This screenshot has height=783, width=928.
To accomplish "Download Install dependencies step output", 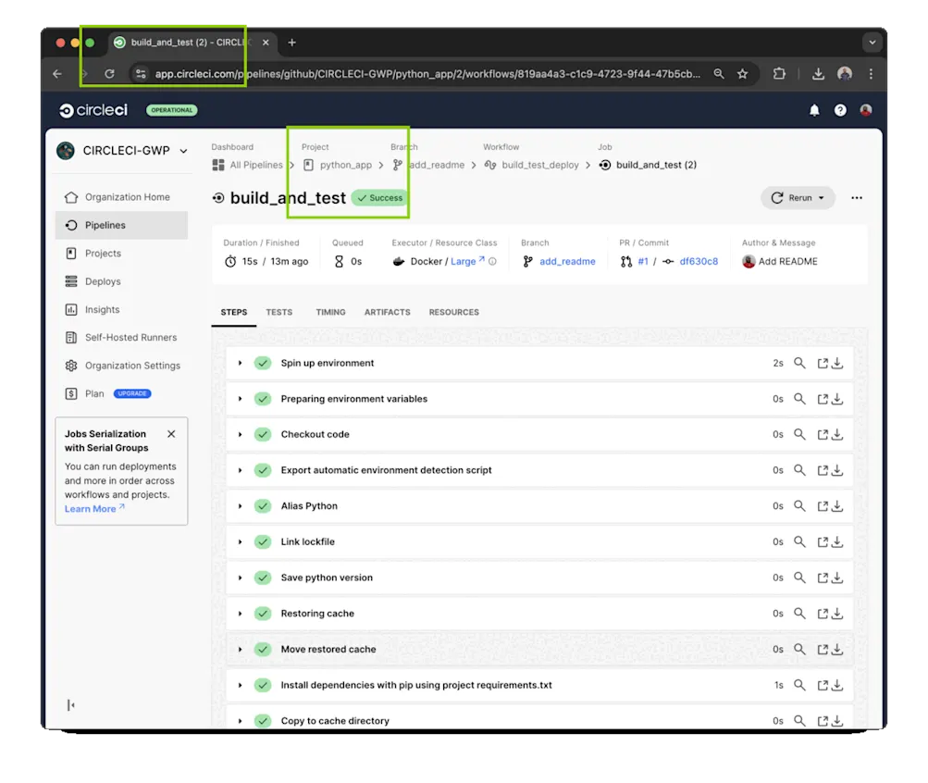I will 836,685.
